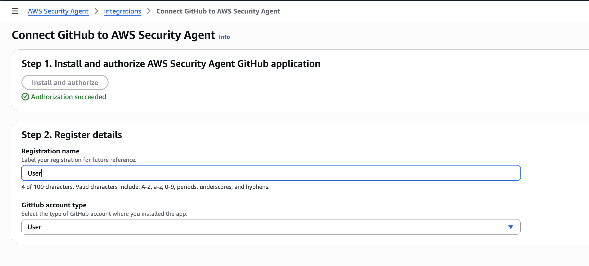
Task: Click the Authorization succeeded status text
Action: 68,97
